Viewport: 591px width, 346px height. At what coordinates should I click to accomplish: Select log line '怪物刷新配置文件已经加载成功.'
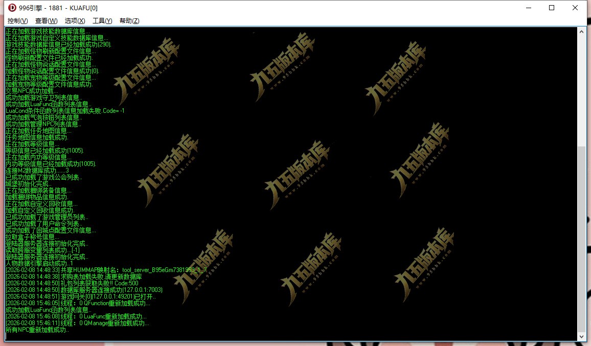pyautogui.click(x=49, y=58)
